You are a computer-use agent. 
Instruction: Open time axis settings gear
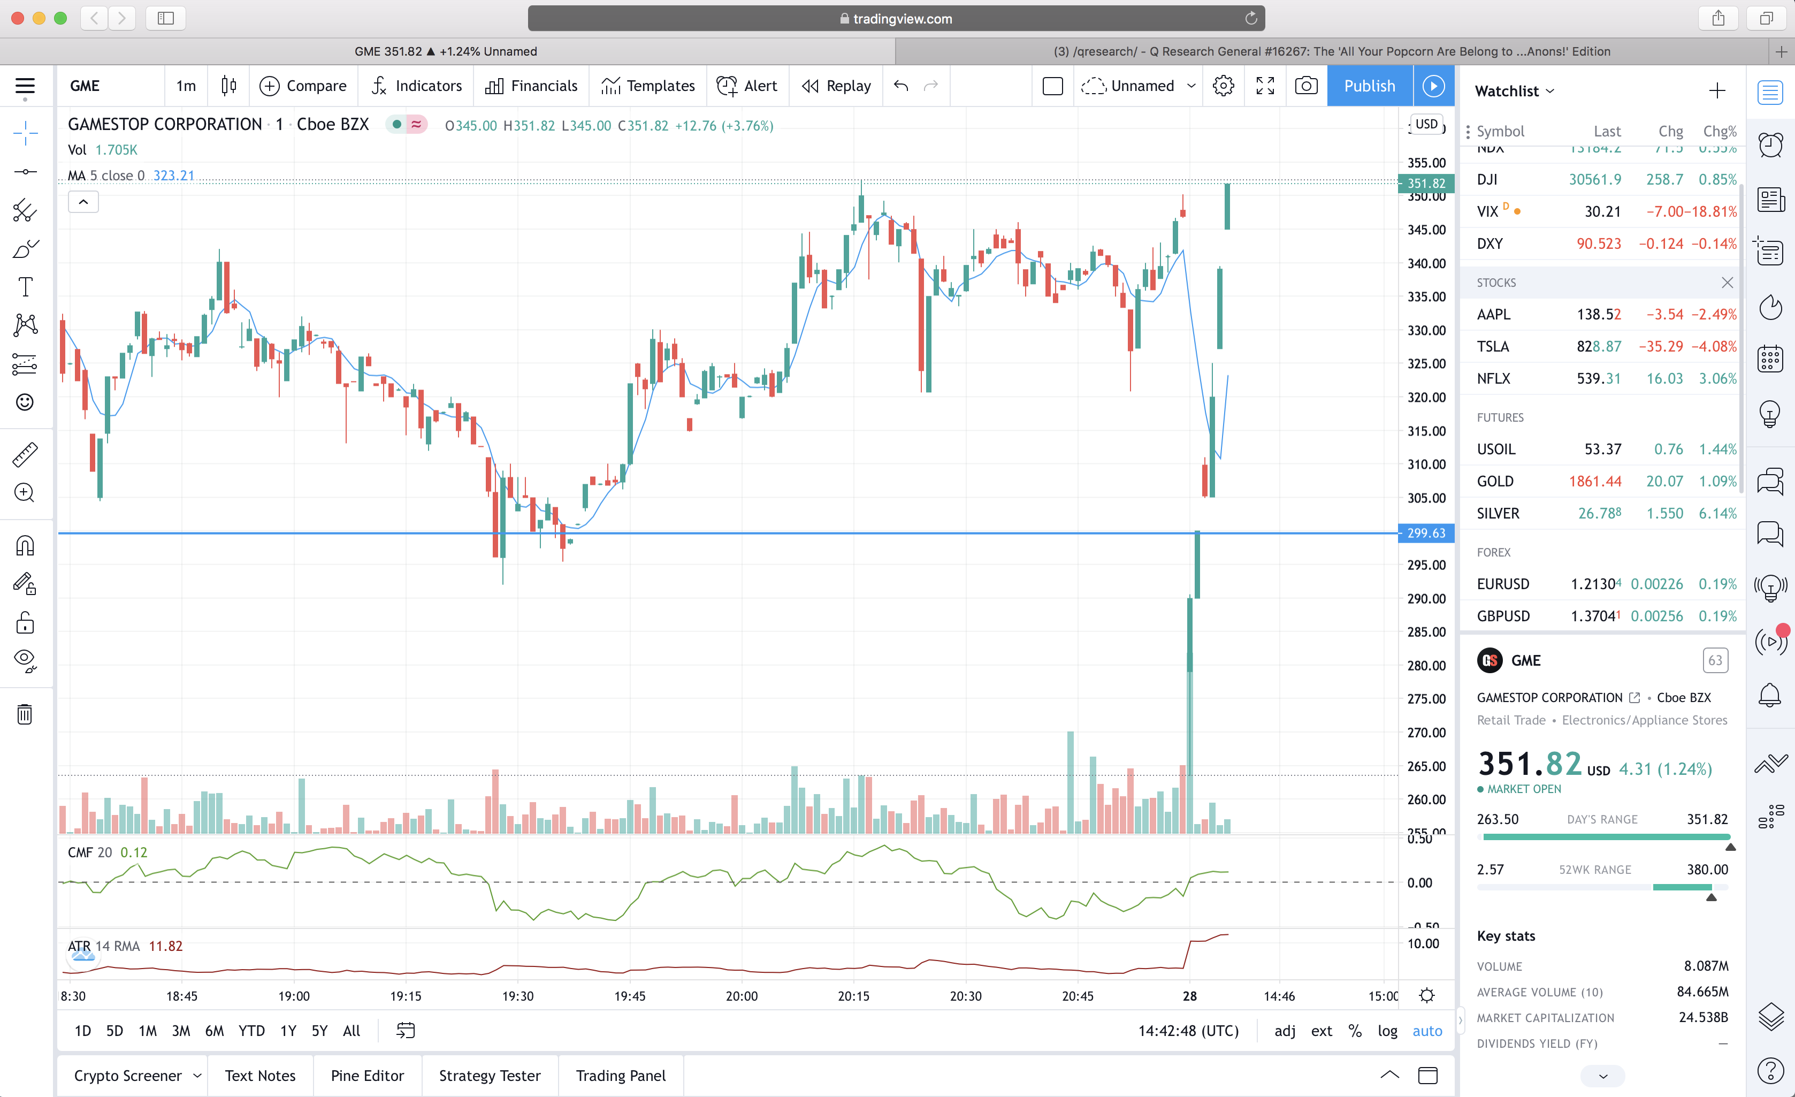point(1427,995)
